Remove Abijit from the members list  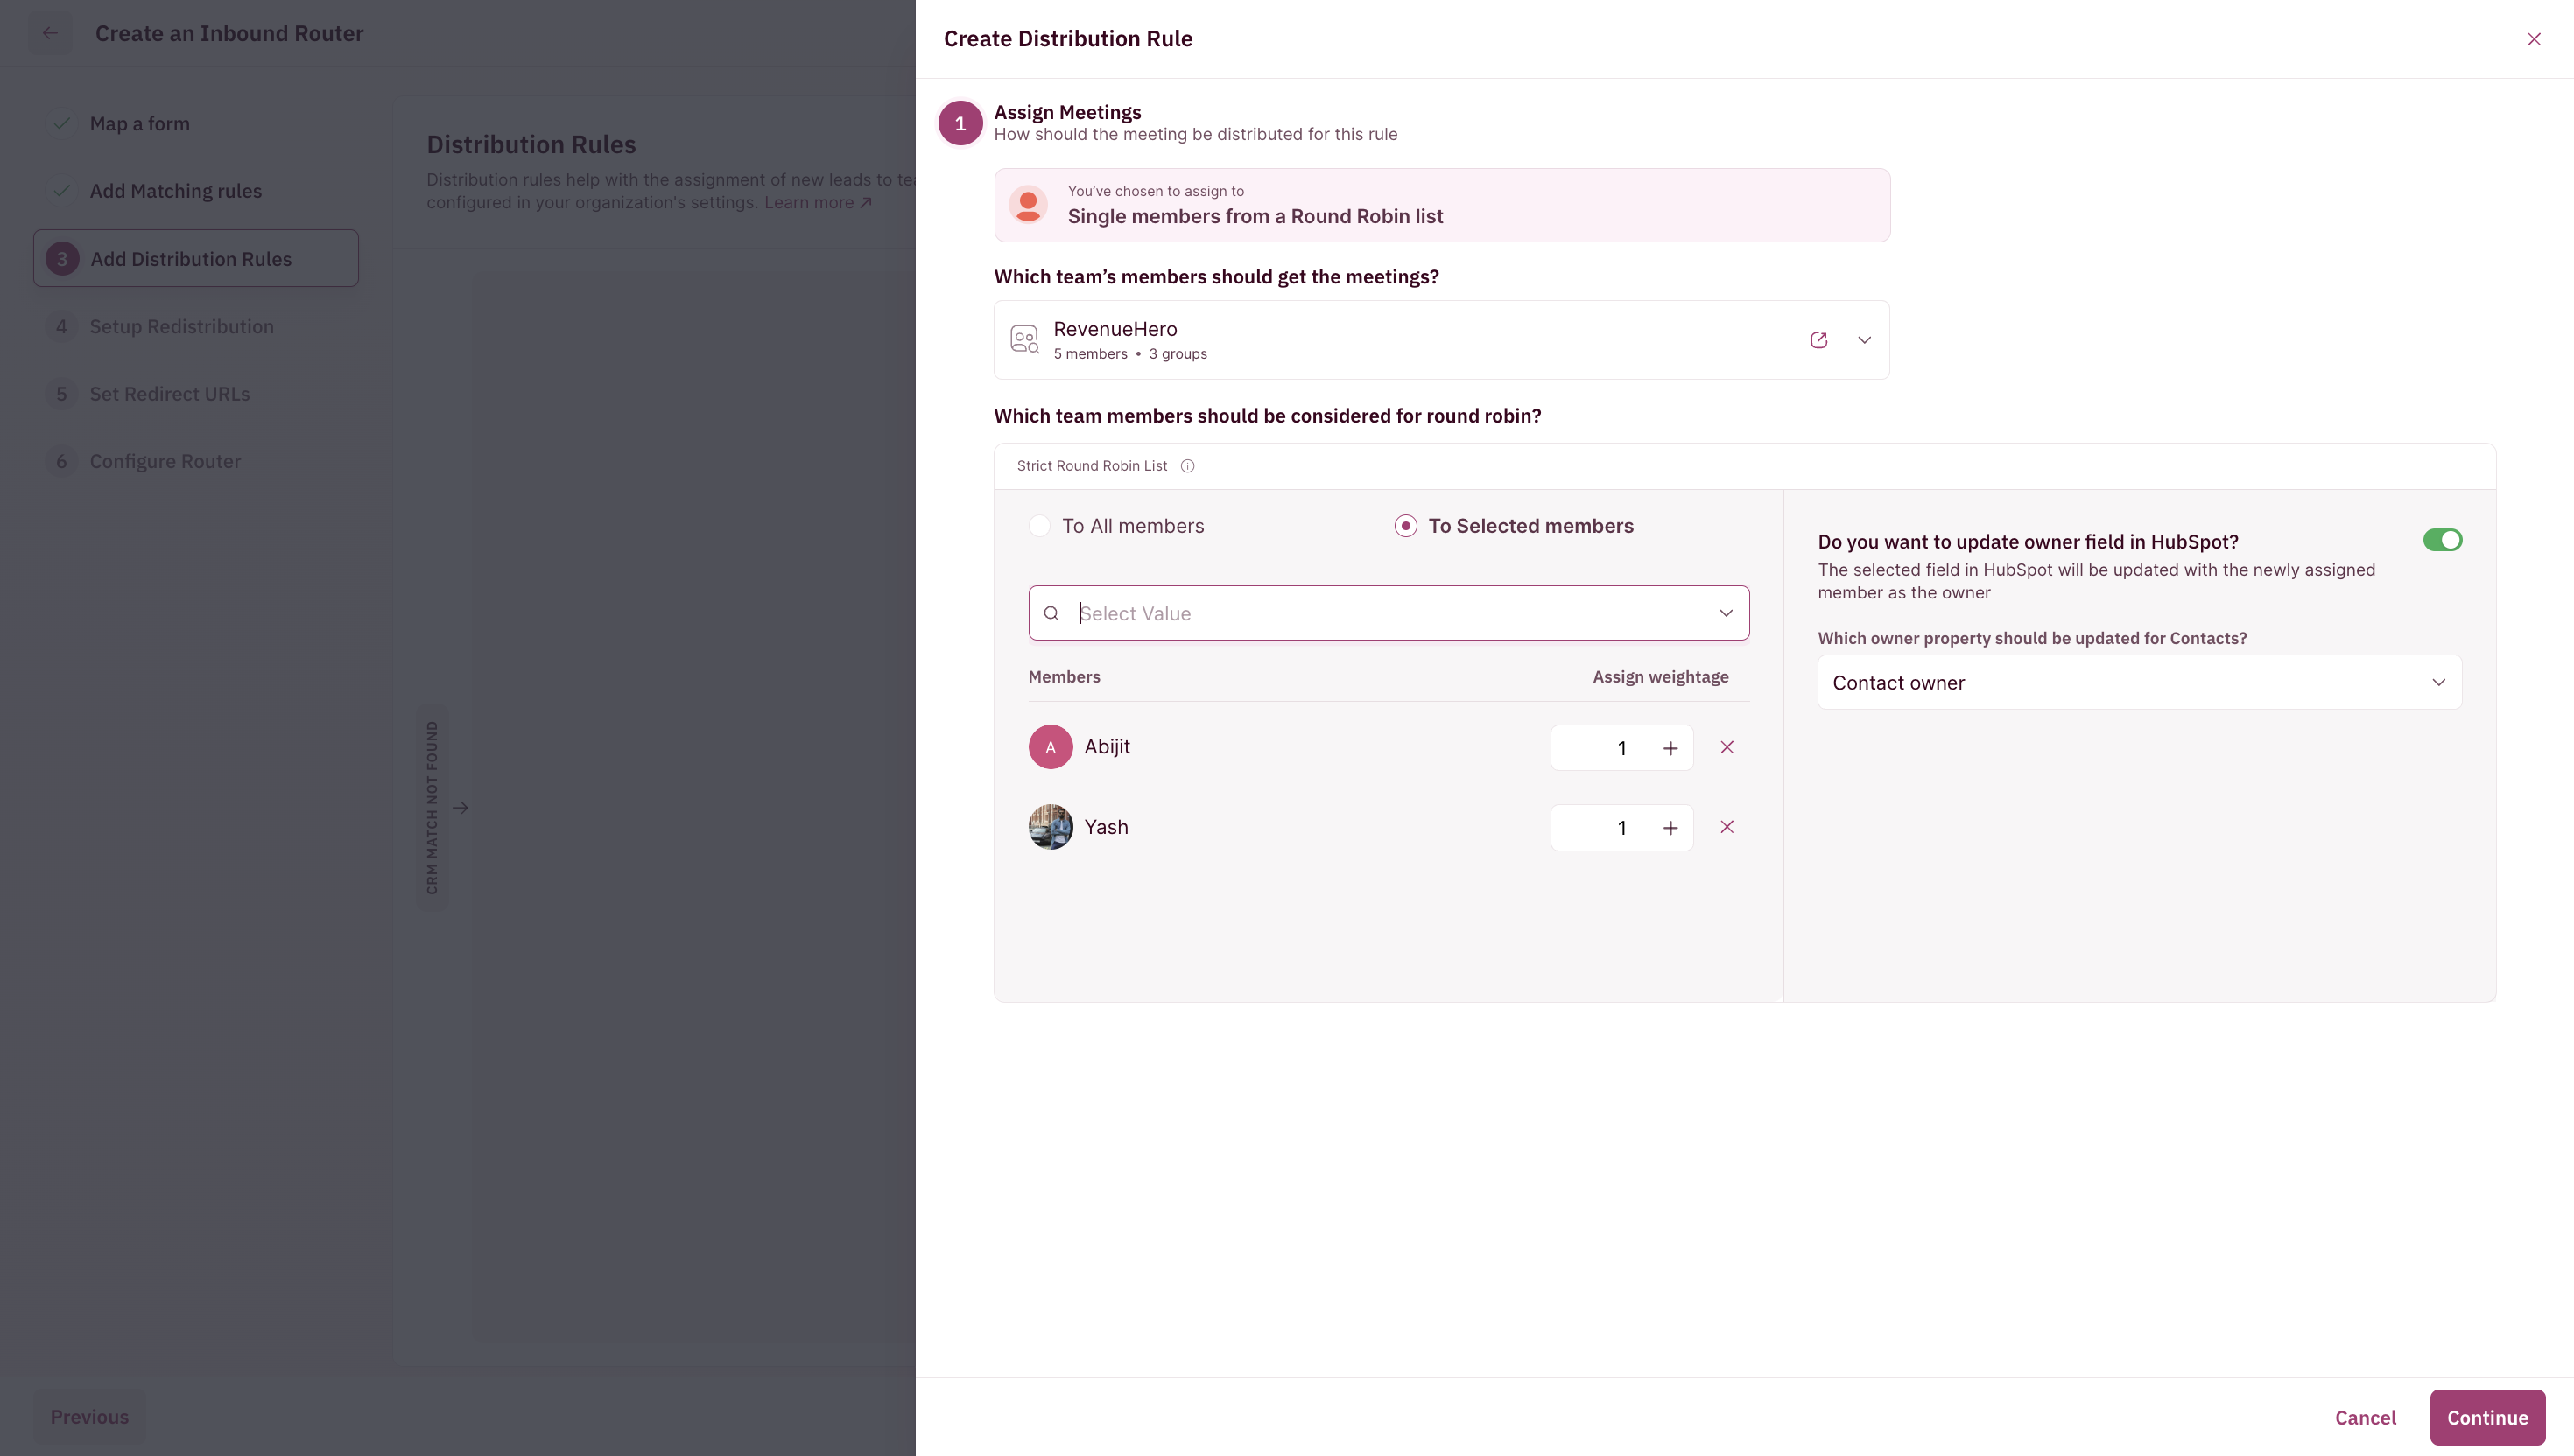(1727, 747)
